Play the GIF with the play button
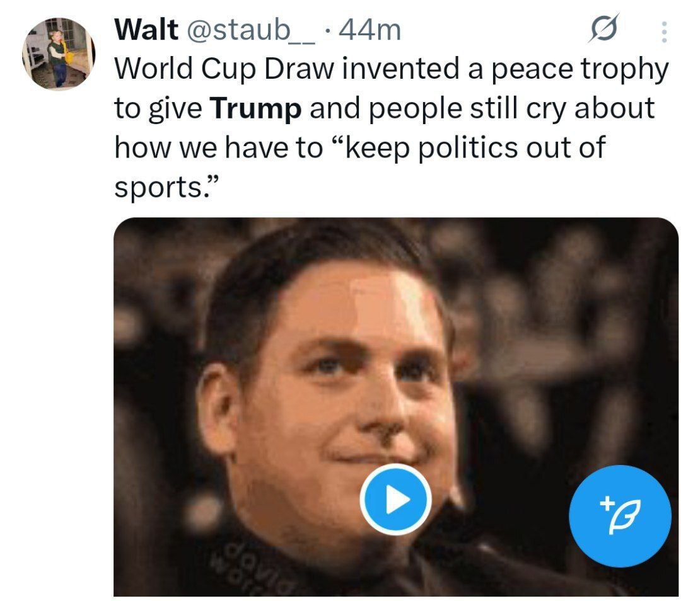Screen dimensions: 681x601 (395, 501)
